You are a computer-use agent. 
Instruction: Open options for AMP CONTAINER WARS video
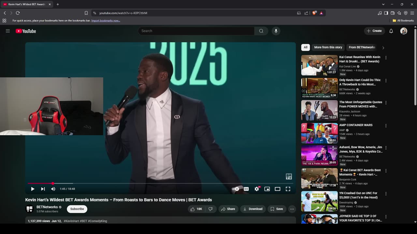coord(386,125)
